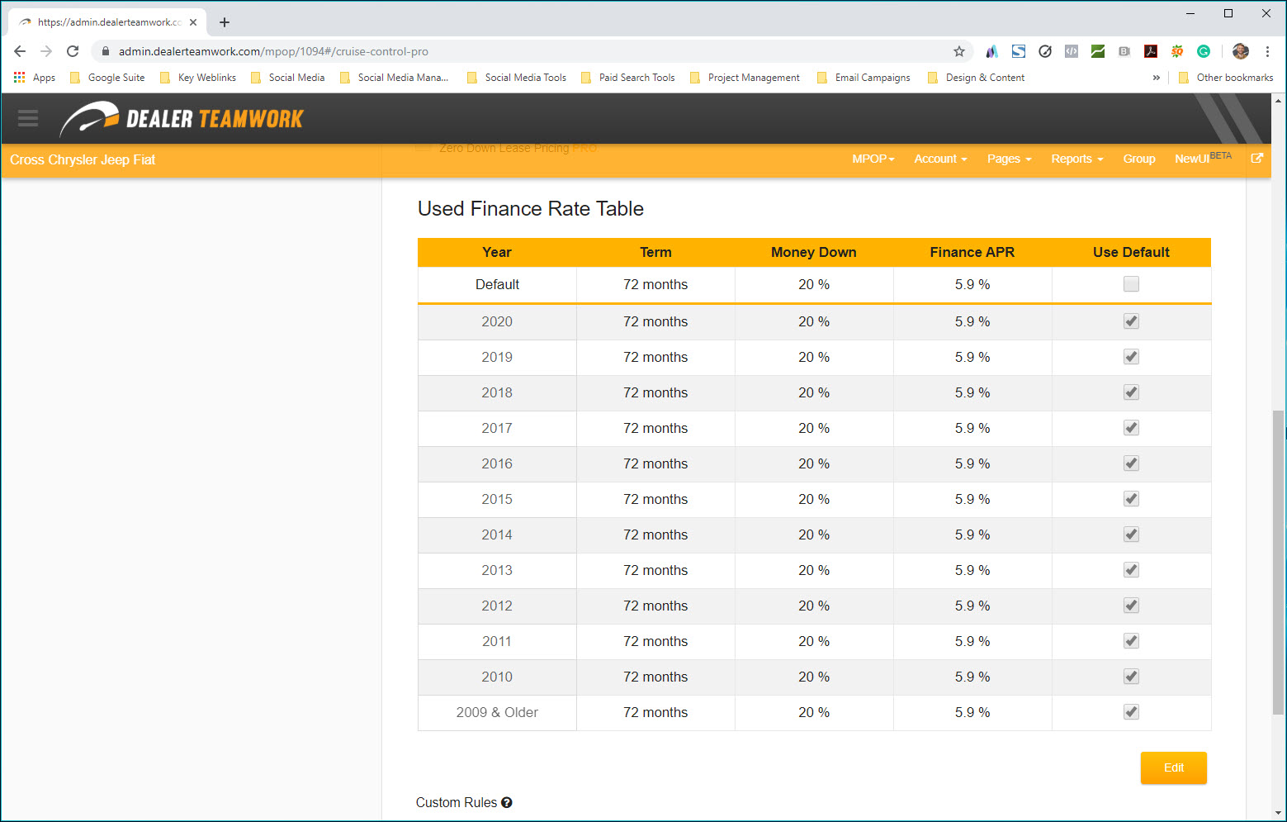Disable Use Default for 2009 & Older

1131,711
